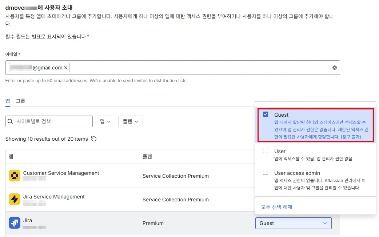The width and height of the screenshot is (379, 237).
Task: Click the Guest role description text
Action: pyautogui.click(x=321, y=129)
